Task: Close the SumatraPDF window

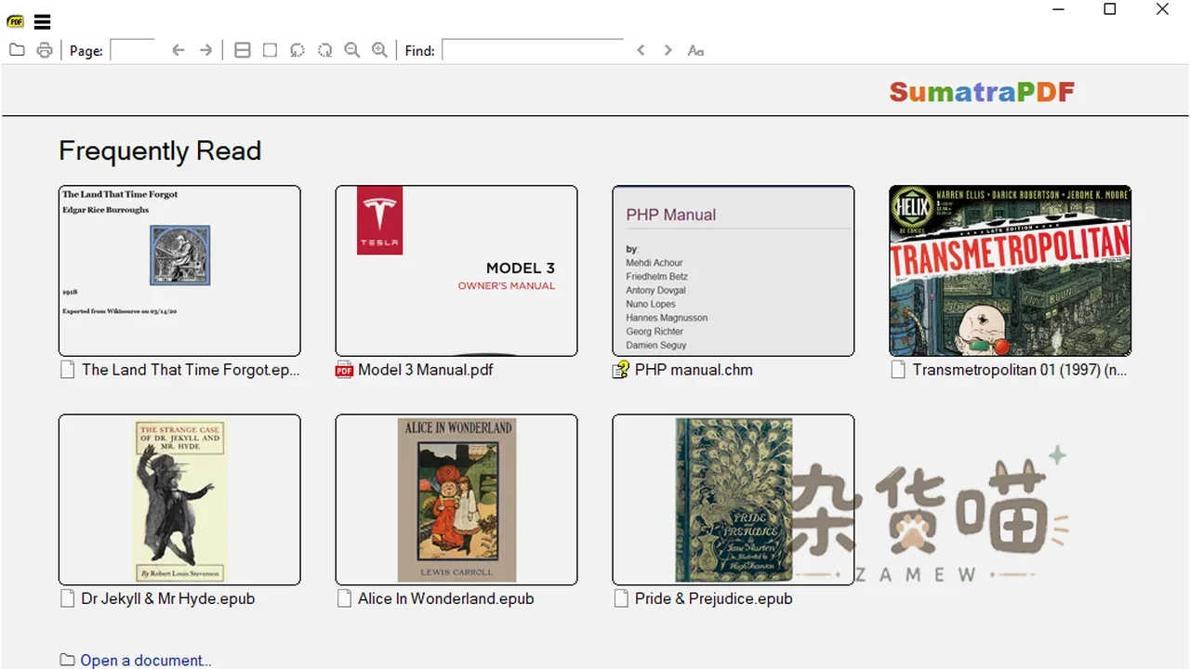Action: click(1162, 10)
